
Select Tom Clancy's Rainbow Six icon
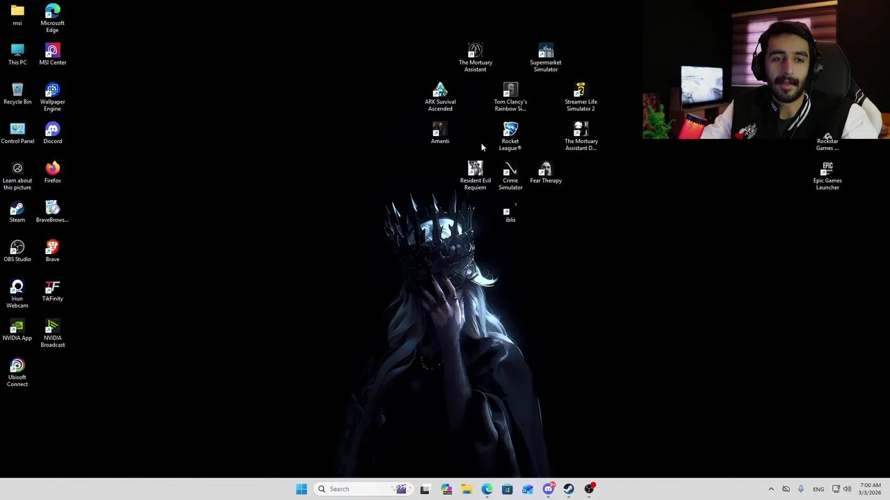(x=510, y=97)
